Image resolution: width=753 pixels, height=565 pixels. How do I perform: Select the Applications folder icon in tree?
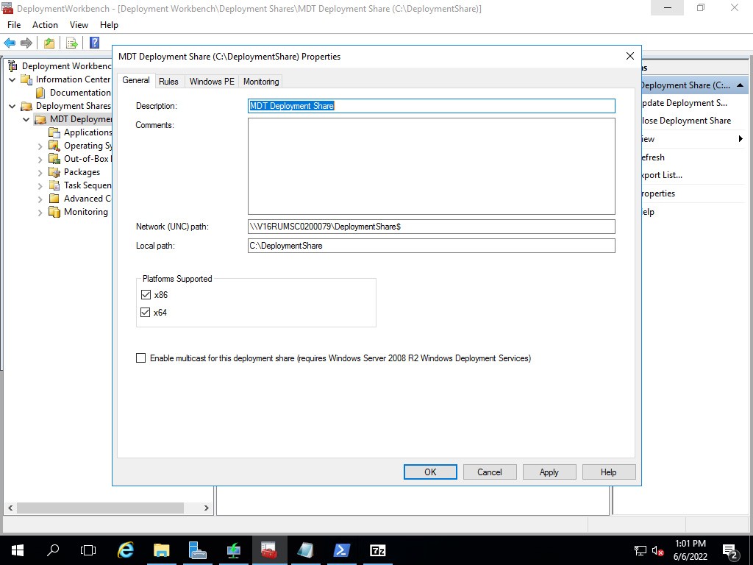(54, 132)
